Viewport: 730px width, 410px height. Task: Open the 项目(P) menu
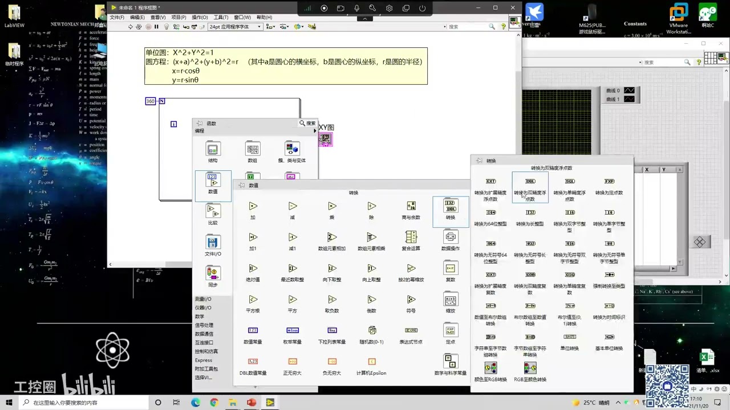[179, 18]
